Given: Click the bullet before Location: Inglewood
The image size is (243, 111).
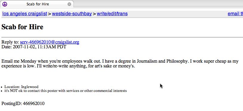Looking at the screenshot, I should [x=2, y=87].
